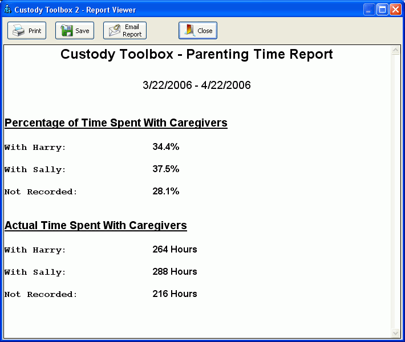Click the Email Report button label
The width and height of the screenshot is (405, 342).
132,30
